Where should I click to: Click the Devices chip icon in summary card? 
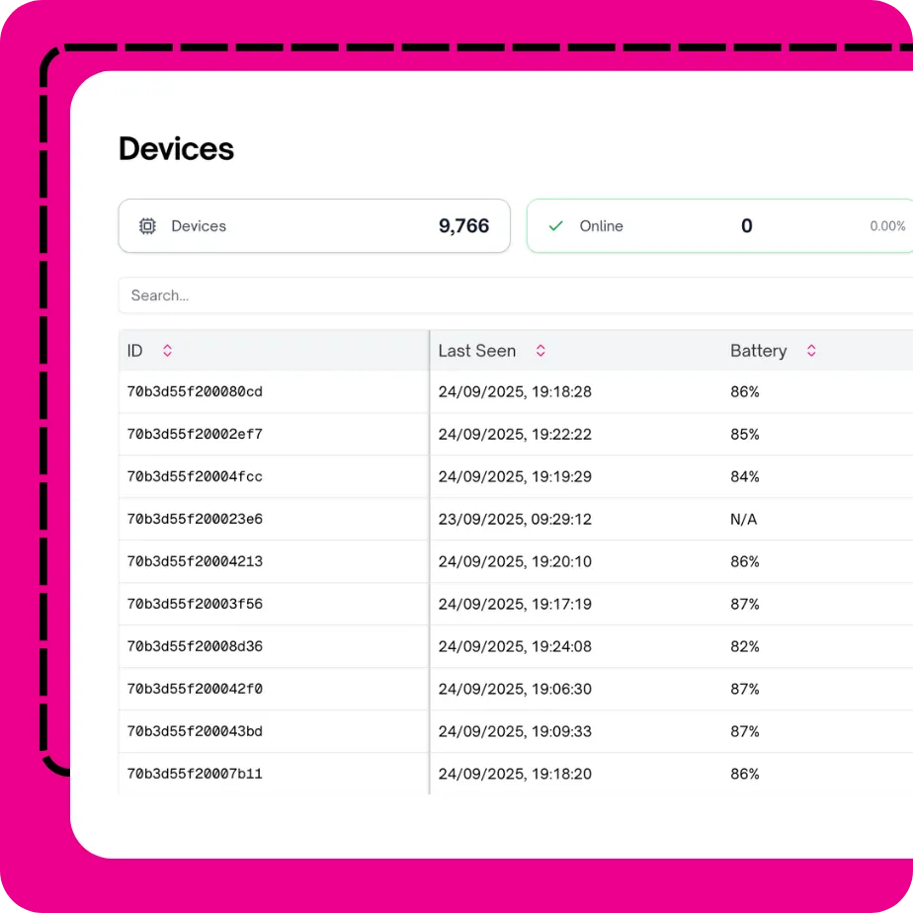tap(147, 226)
